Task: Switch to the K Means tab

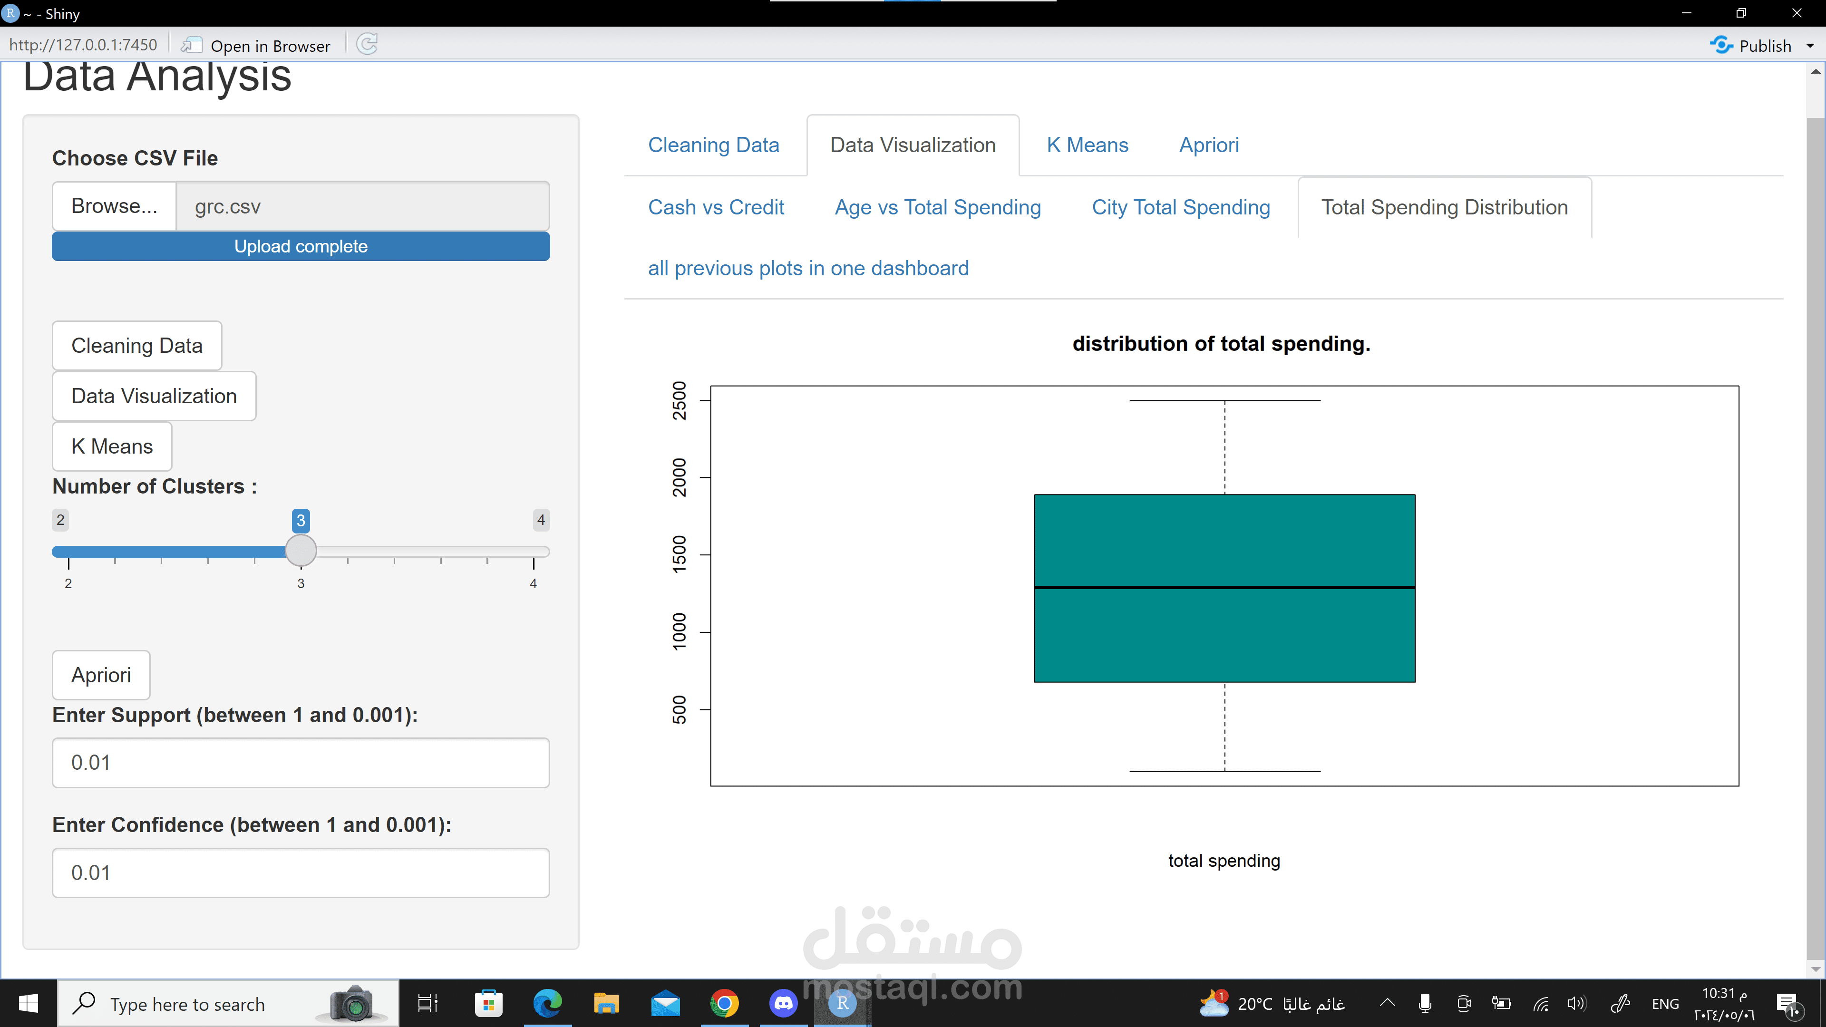Action: click(1087, 145)
